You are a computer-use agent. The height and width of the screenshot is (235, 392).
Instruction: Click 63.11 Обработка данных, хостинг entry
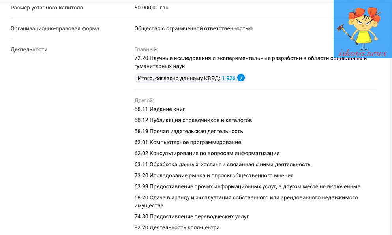click(x=223, y=164)
